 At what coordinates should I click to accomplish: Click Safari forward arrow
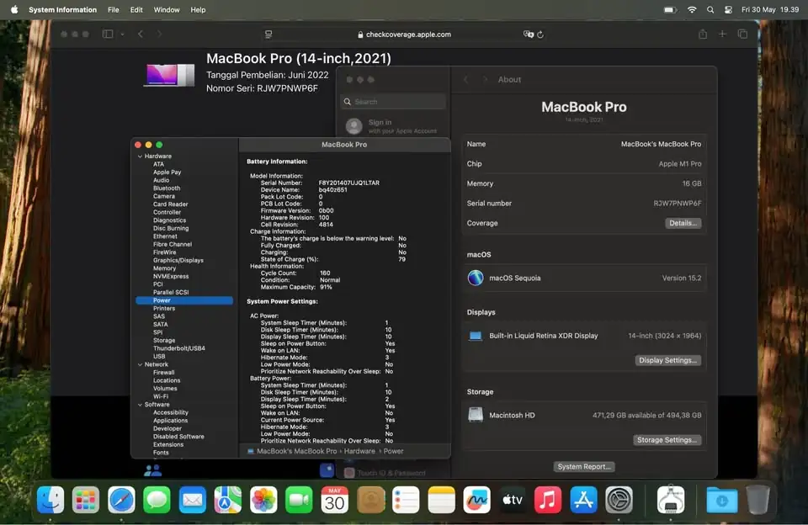(x=159, y=34)
